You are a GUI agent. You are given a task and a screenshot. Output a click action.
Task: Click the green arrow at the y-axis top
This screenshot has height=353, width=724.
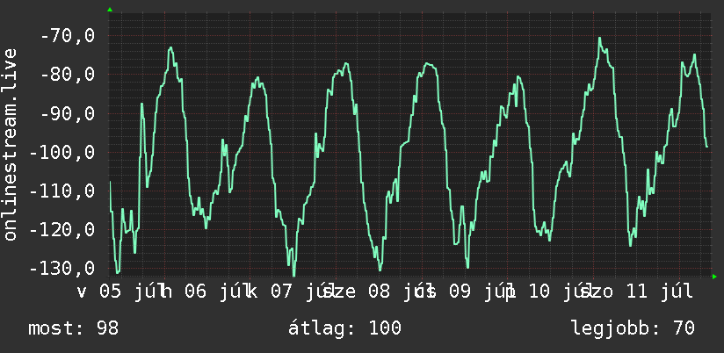click(x=110, y=10)
